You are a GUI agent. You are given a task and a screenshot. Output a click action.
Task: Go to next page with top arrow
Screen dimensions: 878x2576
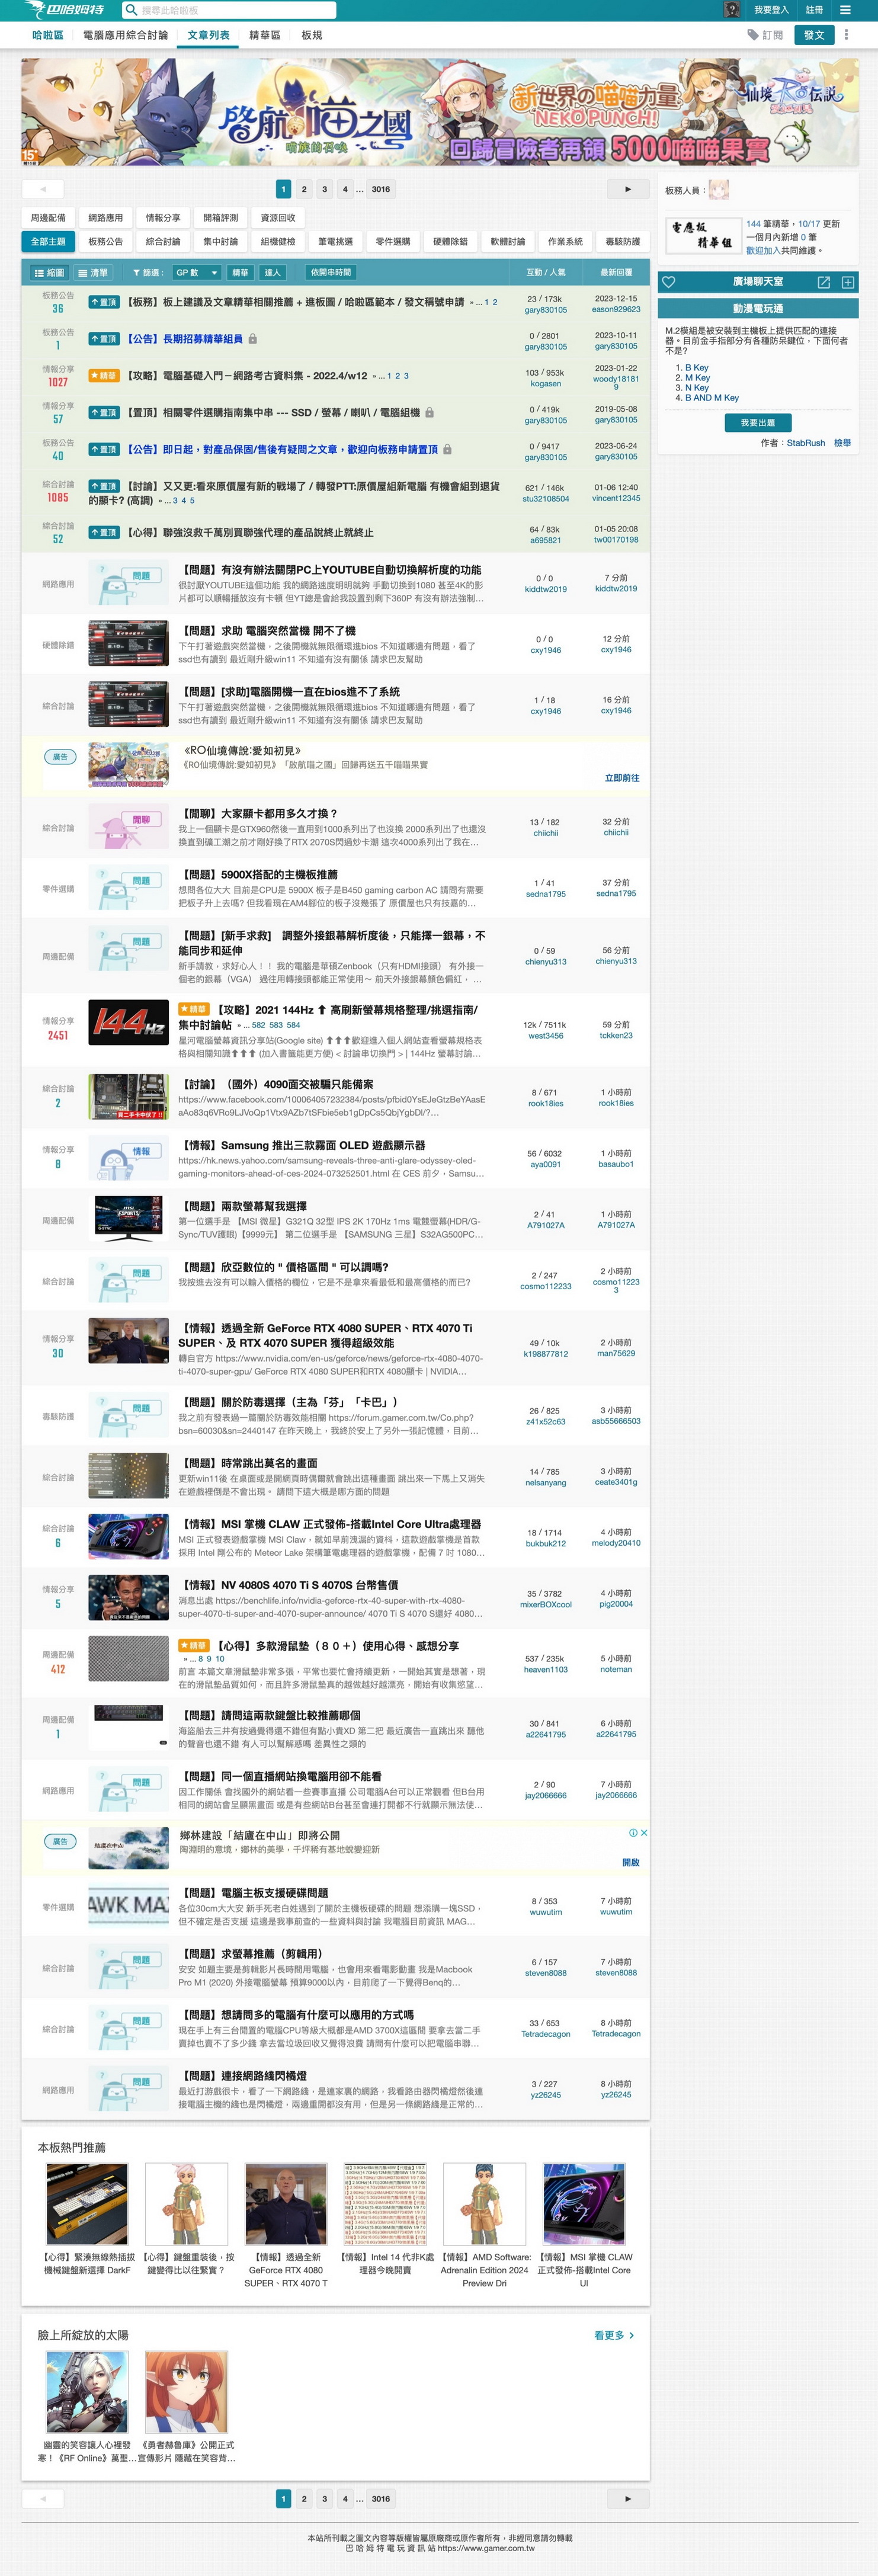(x=628, y=189)
